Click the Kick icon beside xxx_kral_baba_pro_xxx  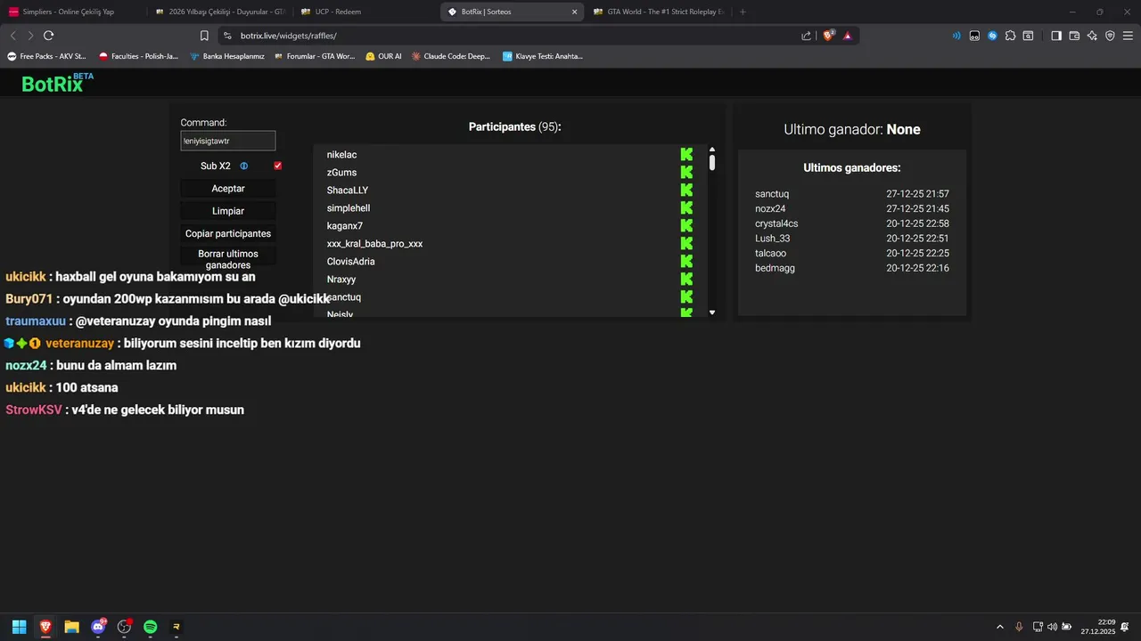(686, 244)
